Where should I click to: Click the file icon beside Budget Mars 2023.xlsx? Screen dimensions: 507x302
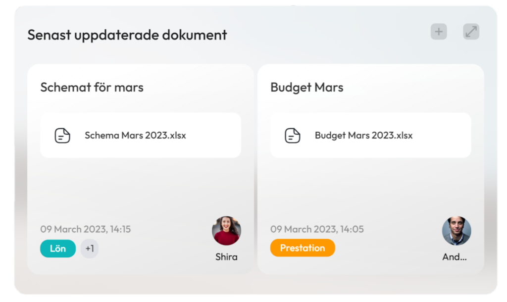pyautogui.click(x=292, y=136)
